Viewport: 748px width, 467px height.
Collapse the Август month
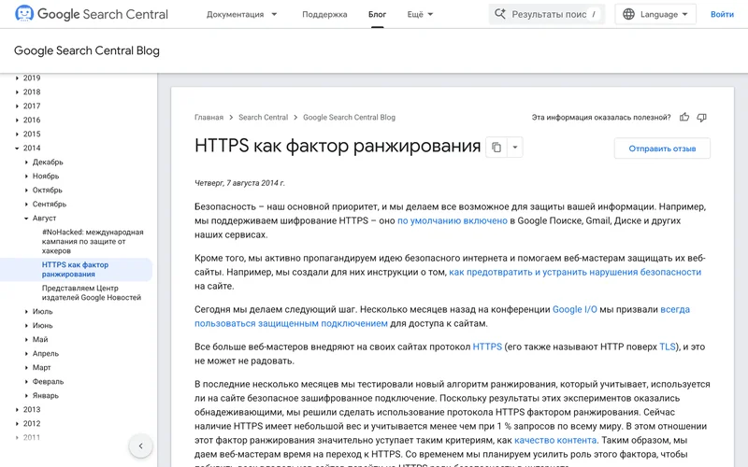[x=27, y=219]
